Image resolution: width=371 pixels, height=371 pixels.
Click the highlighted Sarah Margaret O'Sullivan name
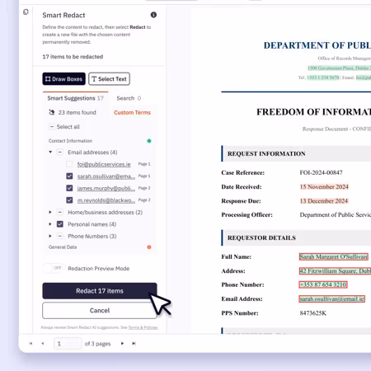coord(334,256)
